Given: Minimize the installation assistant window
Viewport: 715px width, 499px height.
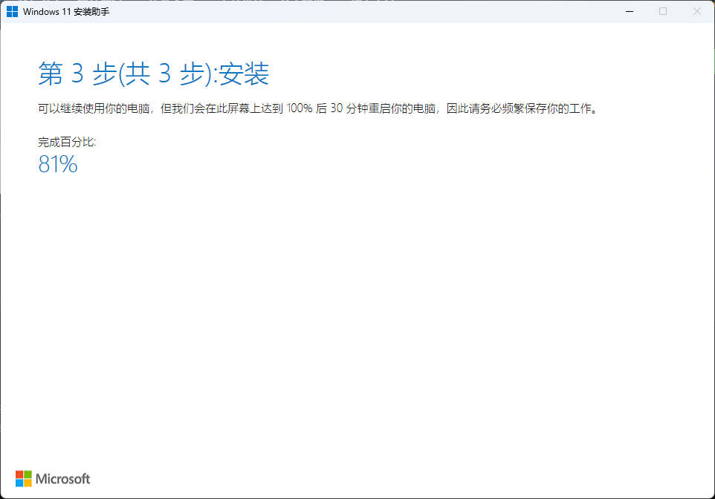Looking at the screenshot, I should [x=629, y=11].
